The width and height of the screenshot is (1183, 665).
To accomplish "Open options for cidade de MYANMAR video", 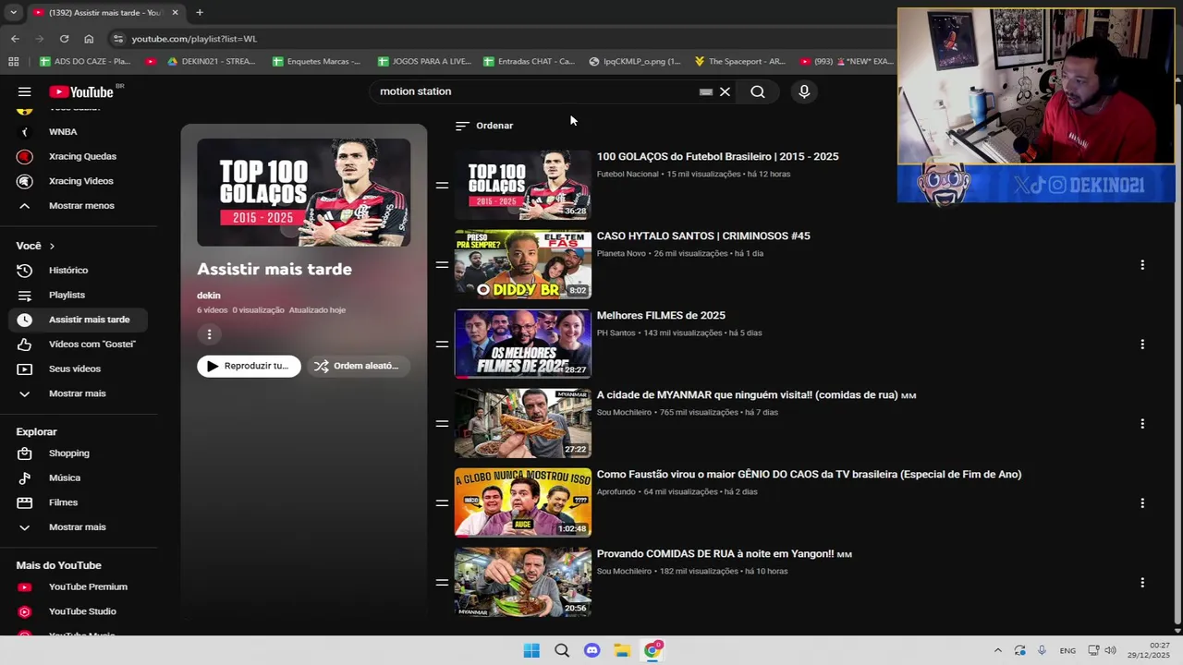I will (x=1142, y=424).
